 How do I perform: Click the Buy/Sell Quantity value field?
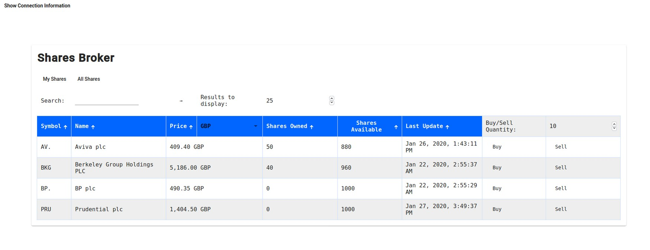click(x=578, y=126)
